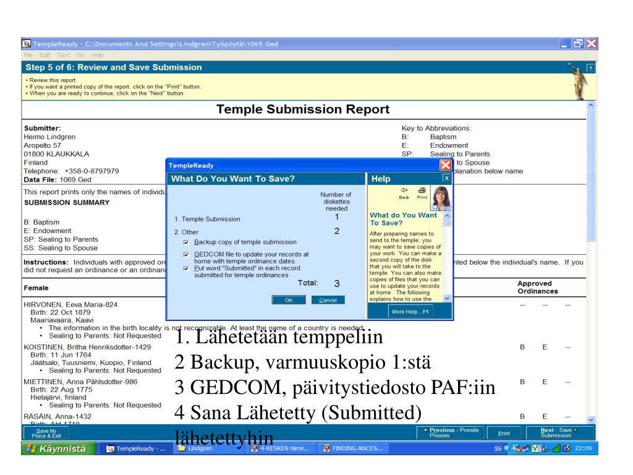633x475 pixels.
Task: Toggle Put word "Submitted" in each record checkbox
Action: [x=186, y=268]
